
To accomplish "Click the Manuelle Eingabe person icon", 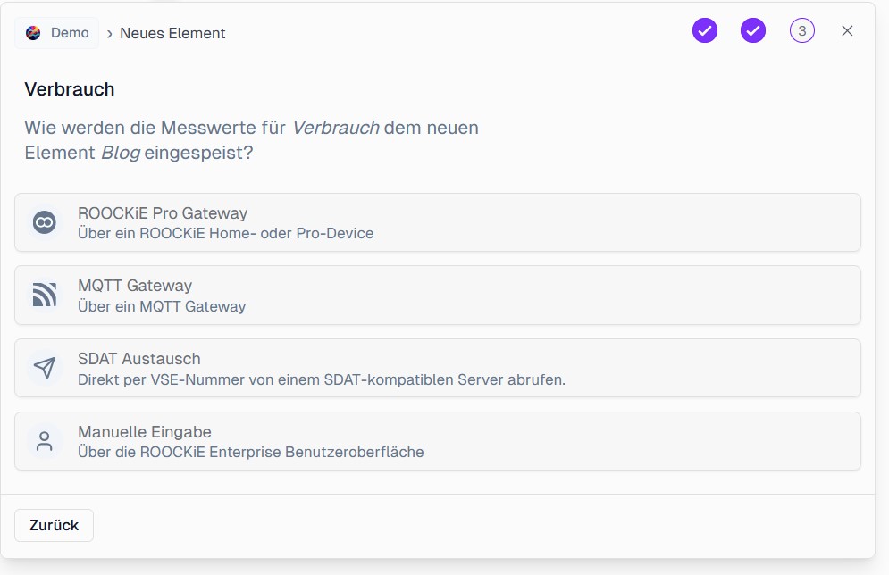I will click(x=45, y=440).
